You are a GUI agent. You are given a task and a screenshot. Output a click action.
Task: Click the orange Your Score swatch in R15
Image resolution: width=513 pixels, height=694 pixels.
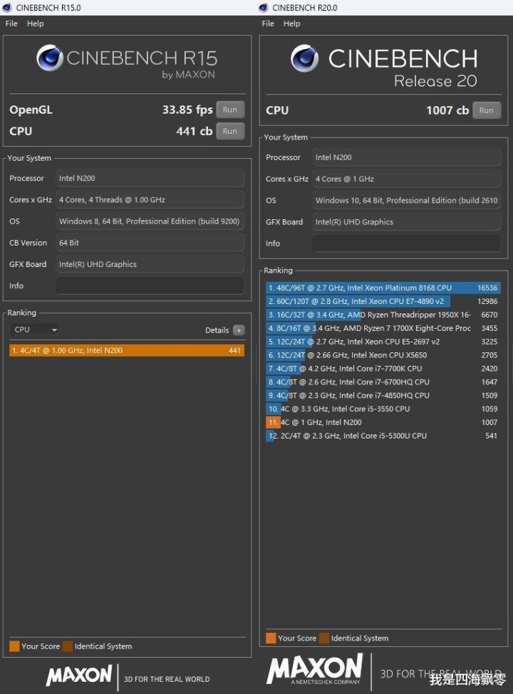[14, 646]
